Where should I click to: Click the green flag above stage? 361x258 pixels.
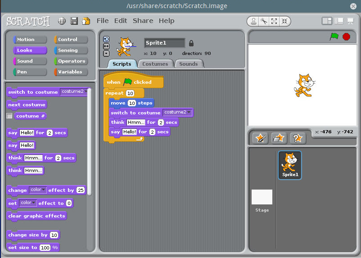(x=334, y=36)
